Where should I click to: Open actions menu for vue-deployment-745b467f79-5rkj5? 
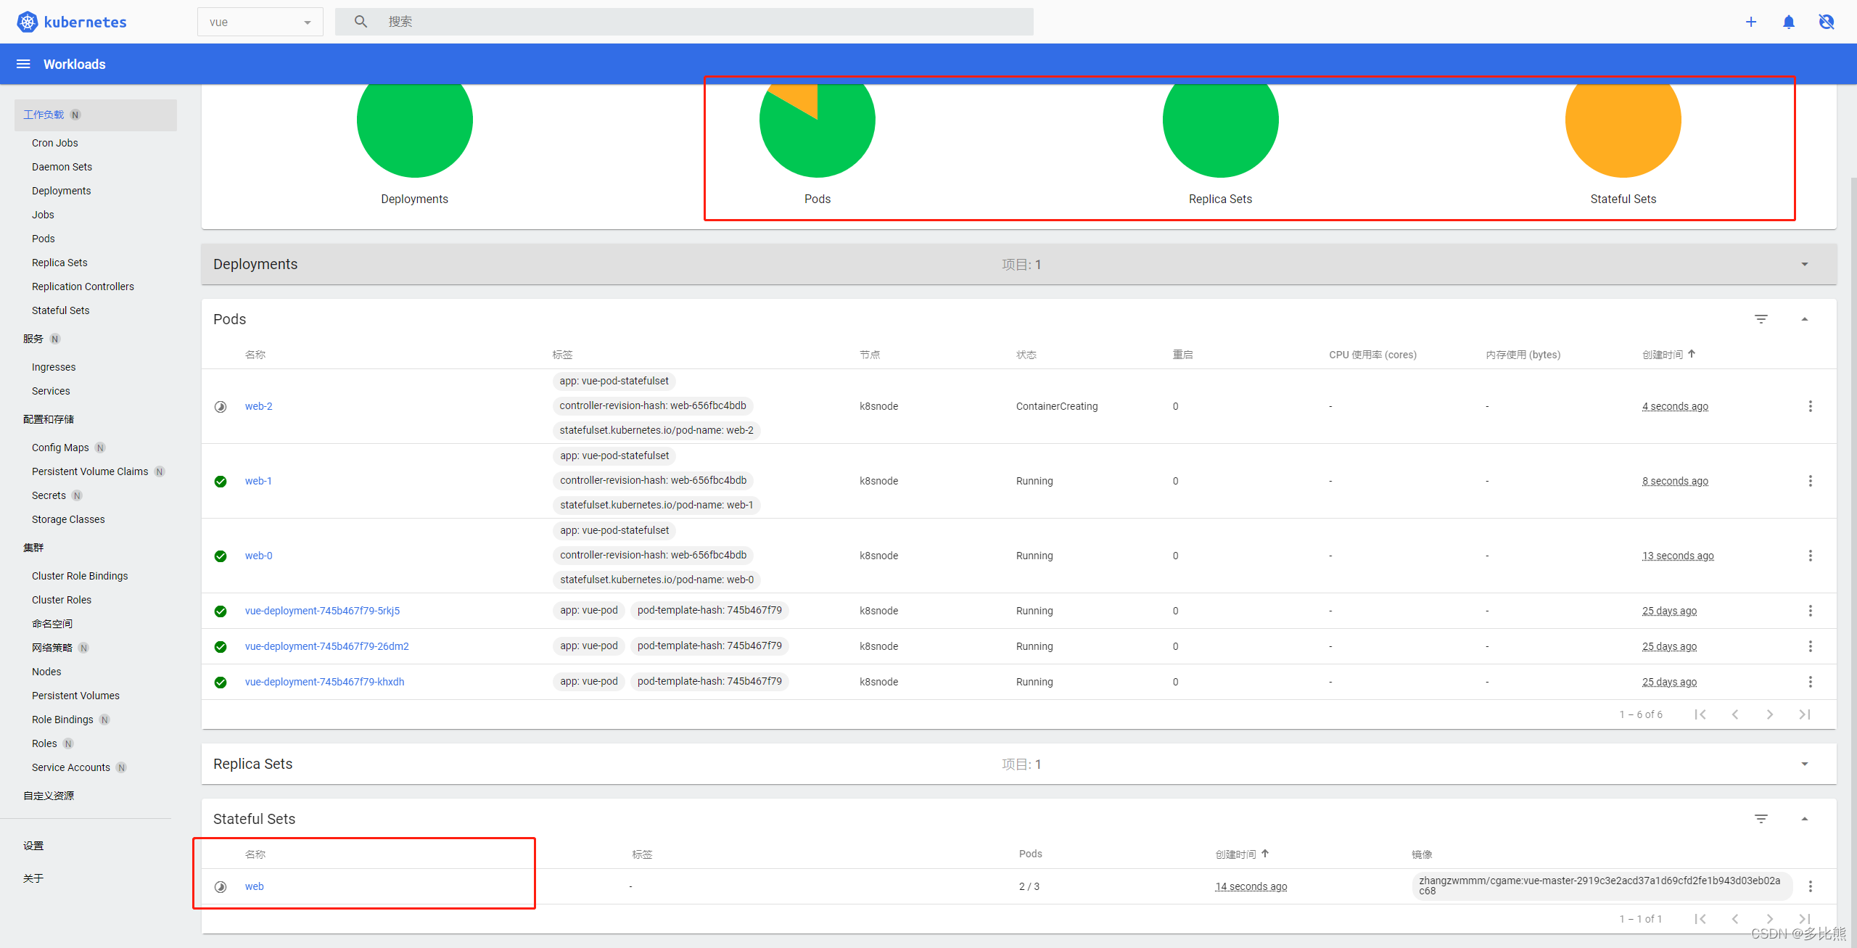[x=1811, y=611]
